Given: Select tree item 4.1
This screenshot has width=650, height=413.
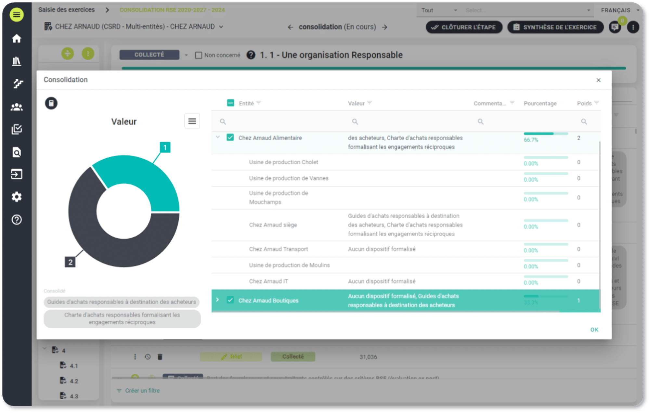Looking at the screenshot, I should (x=69, y=366).
